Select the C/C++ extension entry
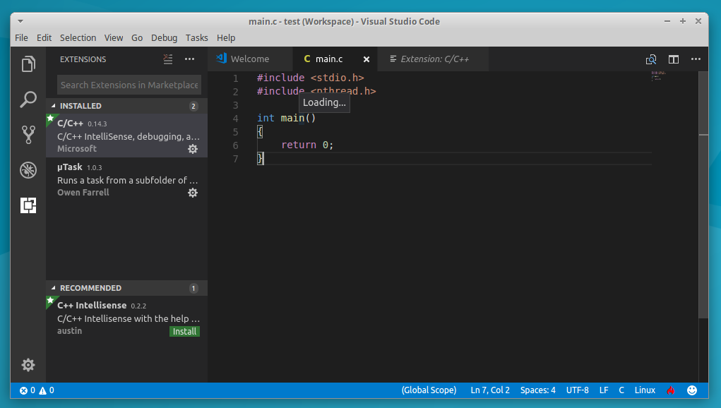The height and width of the screenshot is (408, 721). tap(127, 136)
